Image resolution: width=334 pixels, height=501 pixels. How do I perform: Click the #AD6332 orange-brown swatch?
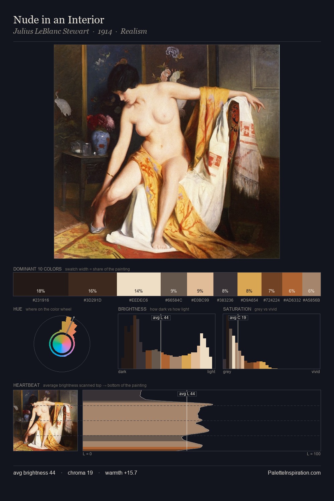[292, 284]
